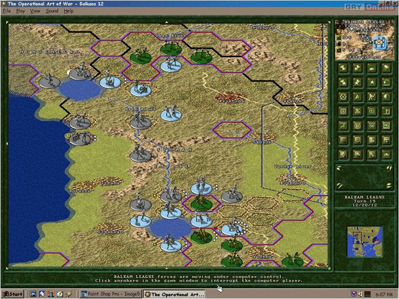Select the grey unit next to Drin River
This screenshot has height=299, width=399.
[x=141, y=122]
